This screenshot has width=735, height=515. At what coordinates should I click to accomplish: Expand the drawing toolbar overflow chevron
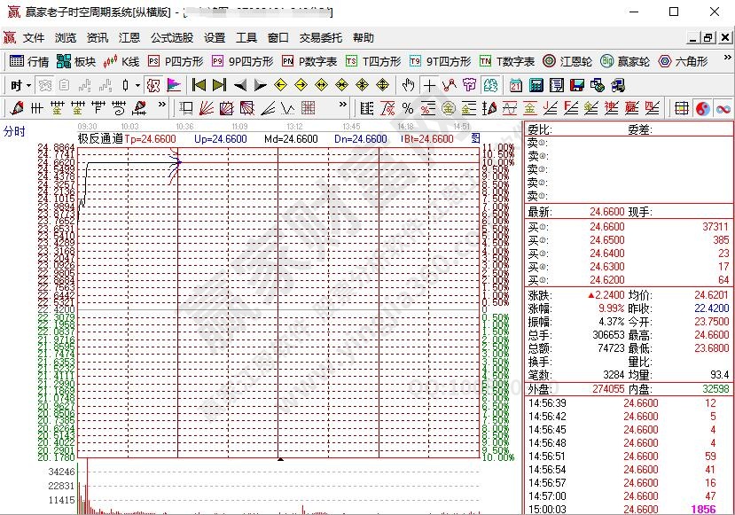click(x=163, y=107)
